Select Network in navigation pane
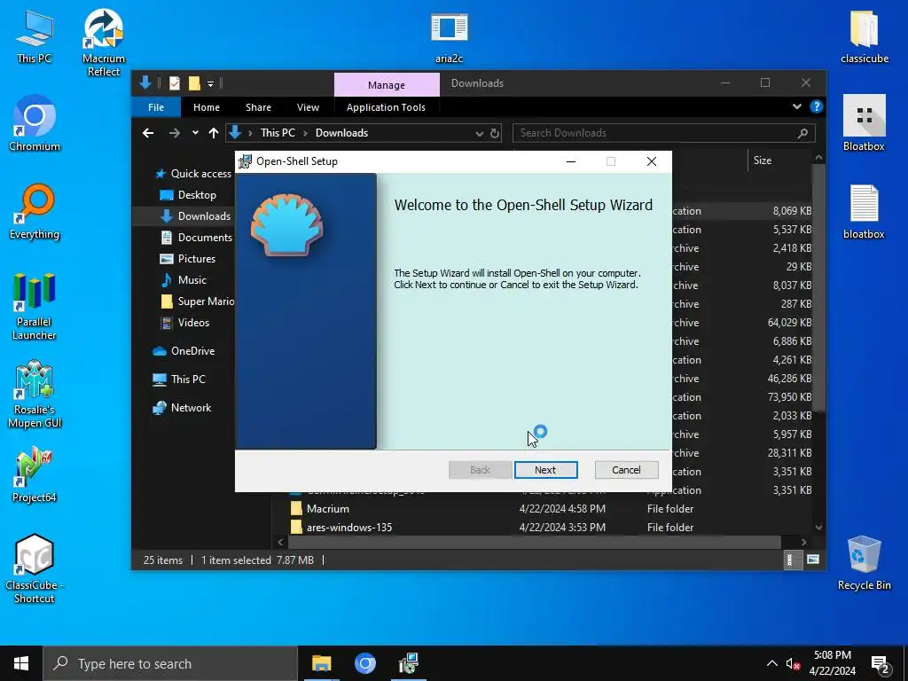 coord(181,408)
